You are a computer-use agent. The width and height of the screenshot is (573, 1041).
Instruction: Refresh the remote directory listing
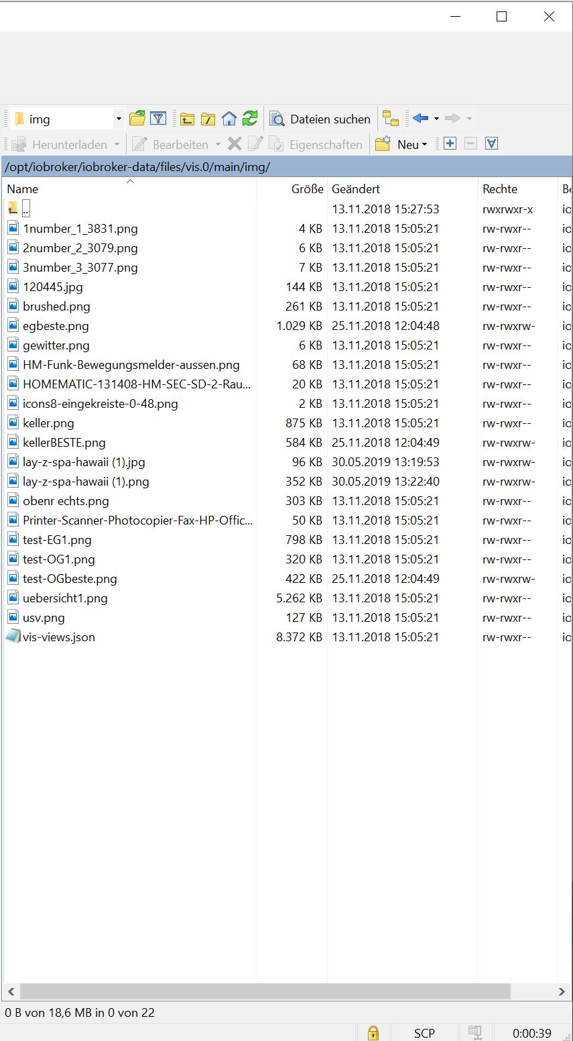click(250, 119)
